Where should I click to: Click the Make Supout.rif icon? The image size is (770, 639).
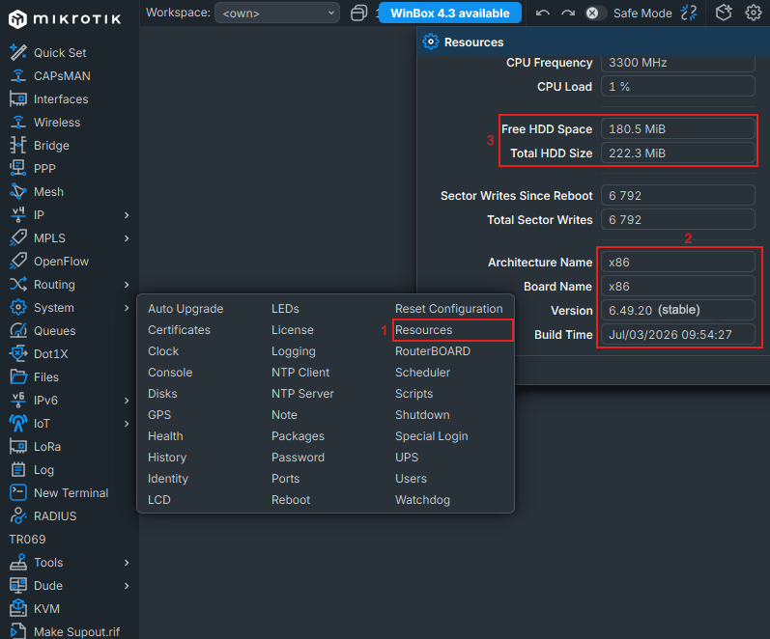pos(18,631)
